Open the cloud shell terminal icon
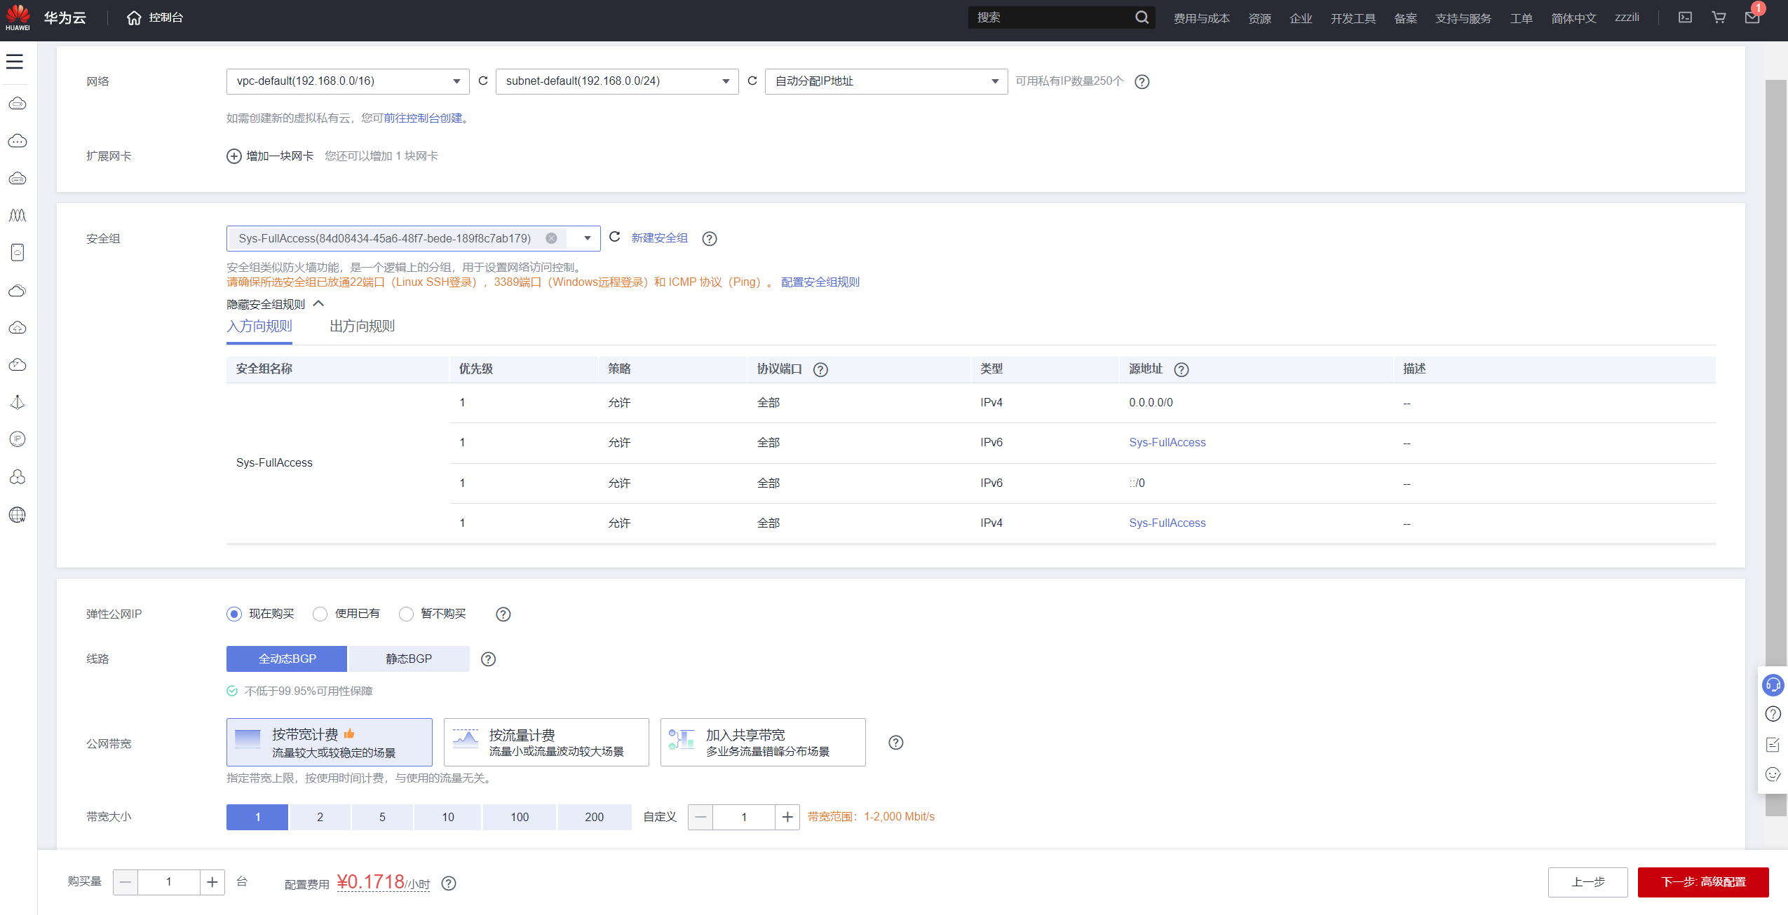Image resolution: width=1788 pixels, height=915 pixels. [1685, 18]
